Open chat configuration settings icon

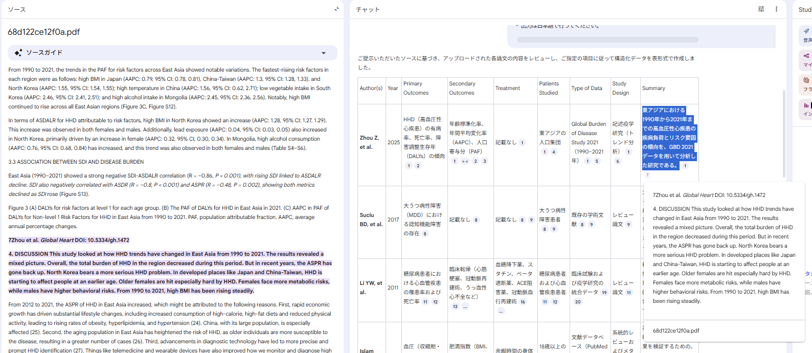click(x=761, y=9)
